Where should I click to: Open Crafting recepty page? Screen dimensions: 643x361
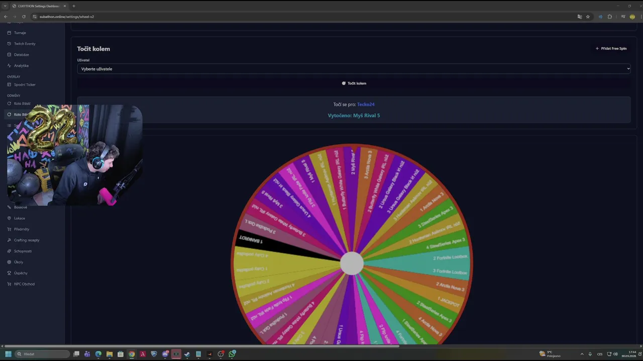point(27,240)
